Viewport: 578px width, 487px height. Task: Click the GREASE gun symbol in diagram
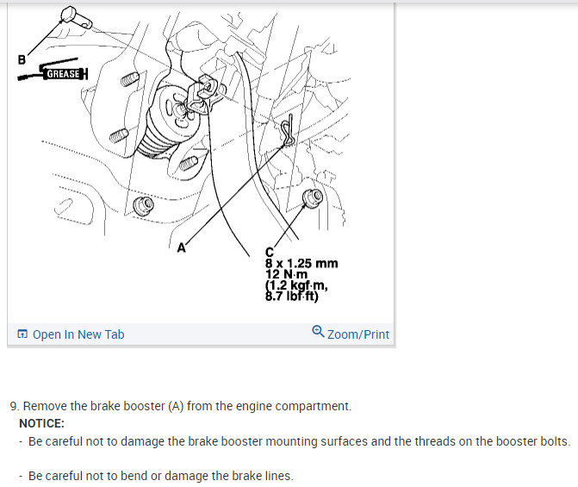pos(53,70)
